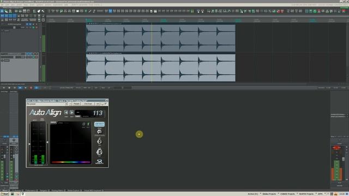
Task: Toggle the FX power button on track two
Action: click(x=2, y=60)
